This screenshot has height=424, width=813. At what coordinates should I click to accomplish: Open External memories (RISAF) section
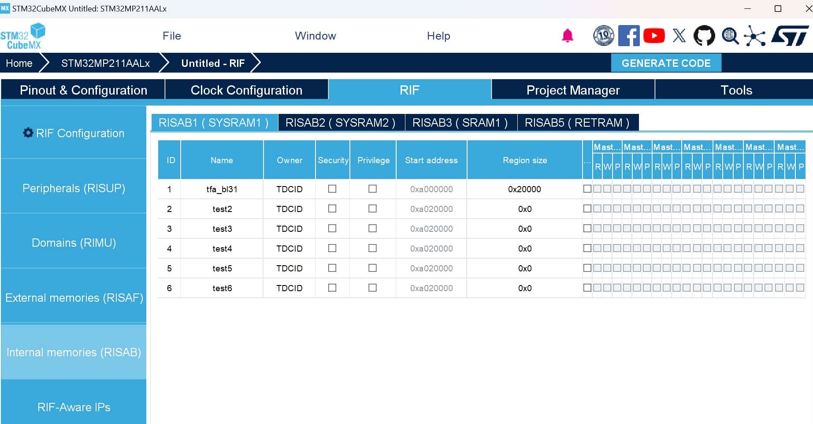(74, 298)
